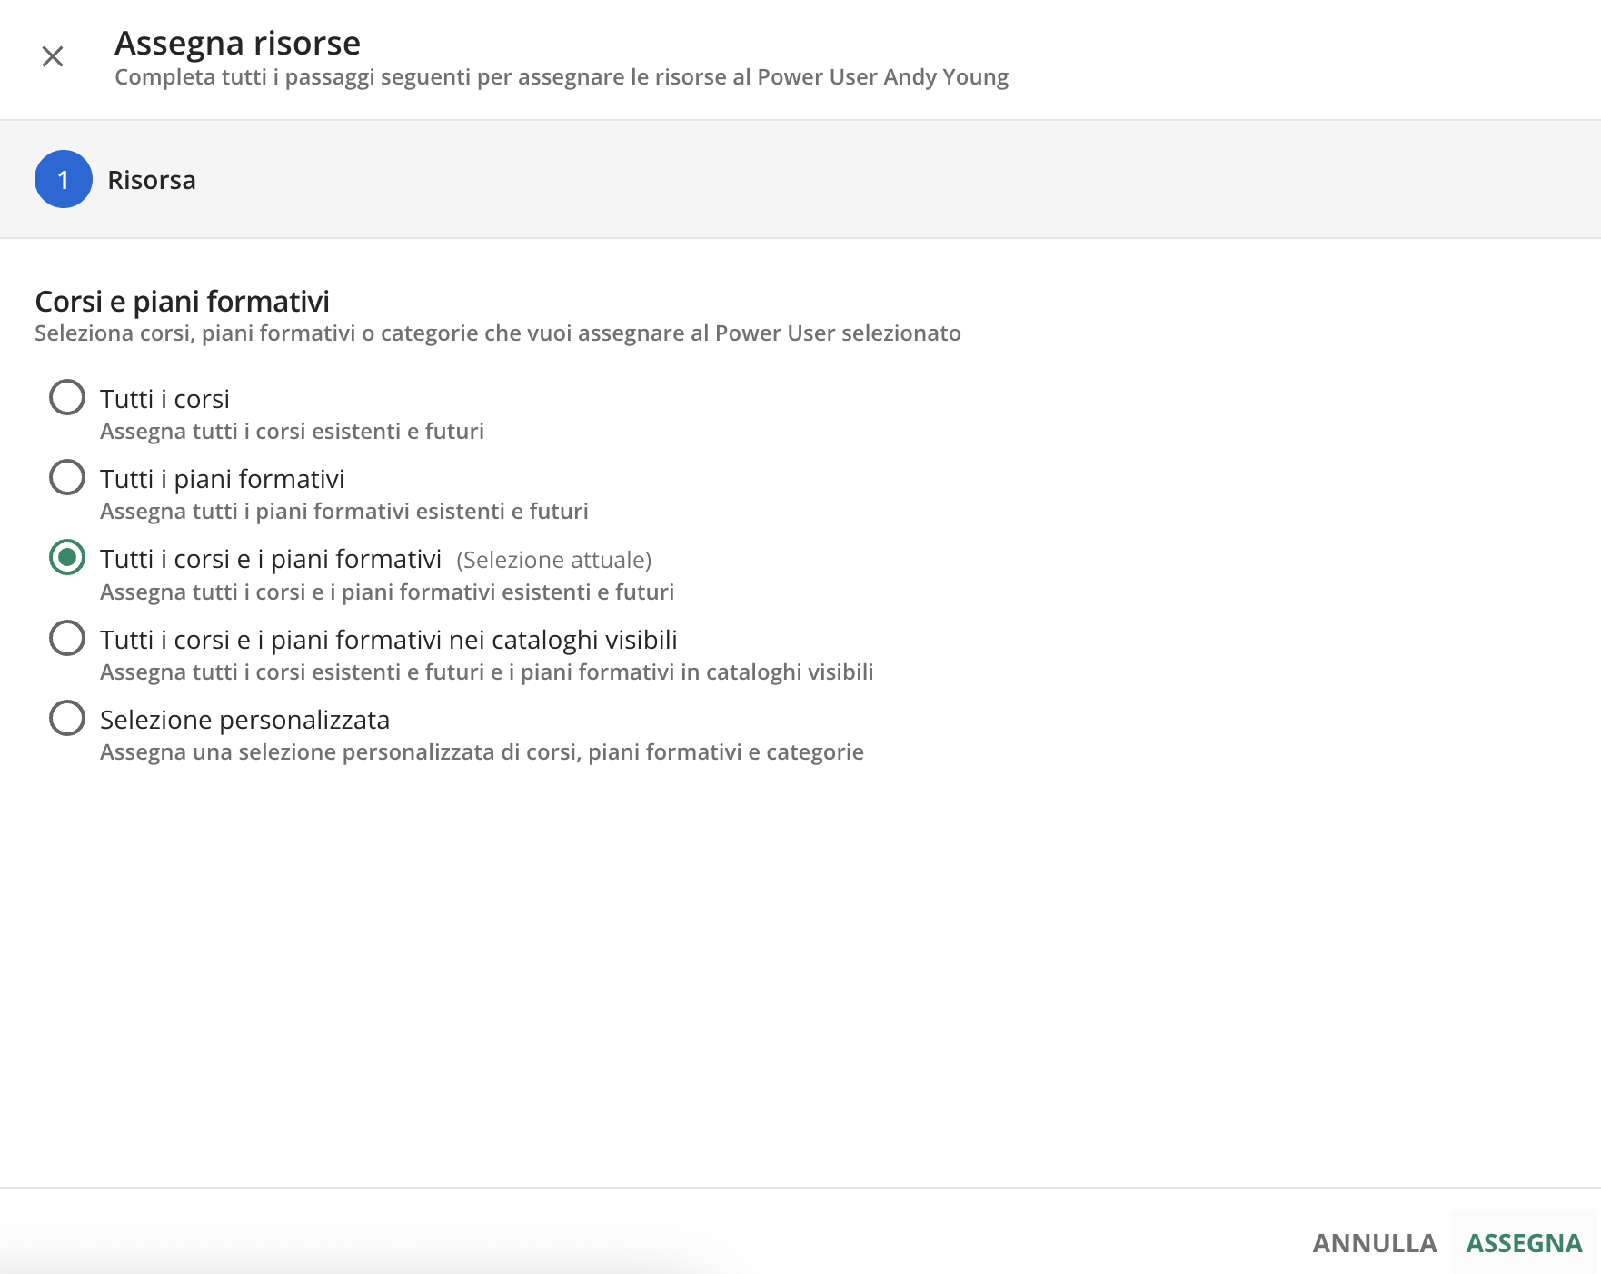This screenshot has height=1274, width=1601.
Task: Click description "Assegna tutti i piani formativi esistenti e futuri"
Action: click(343, 511)
